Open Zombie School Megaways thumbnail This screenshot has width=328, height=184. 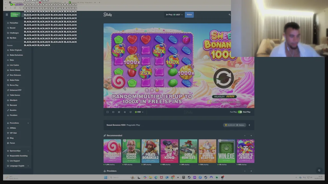[x=131, y=151]
